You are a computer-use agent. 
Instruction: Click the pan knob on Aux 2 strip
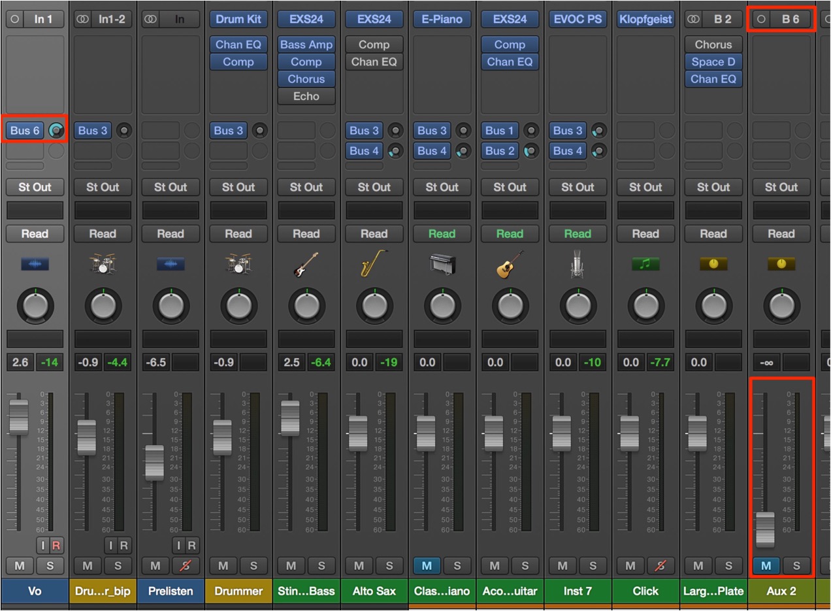781,306
